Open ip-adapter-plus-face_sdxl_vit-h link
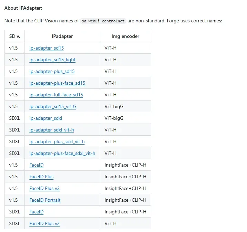 click(x=62, y=153)
